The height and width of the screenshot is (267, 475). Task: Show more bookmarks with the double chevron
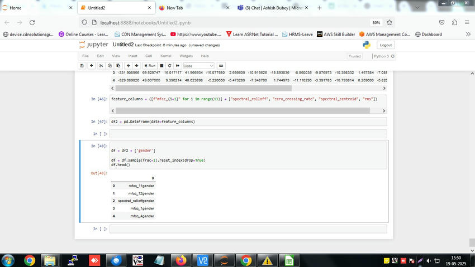468,34
